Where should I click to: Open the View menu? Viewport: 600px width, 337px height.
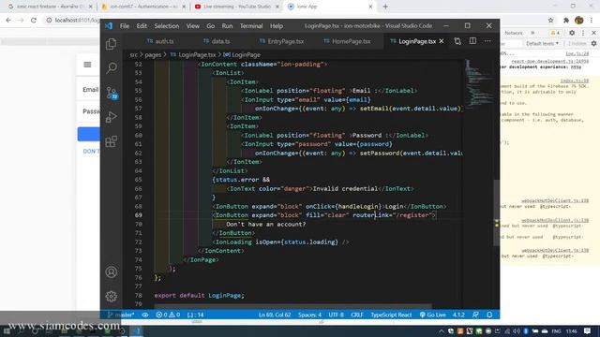pyautogui.click(x=193, y=26)
